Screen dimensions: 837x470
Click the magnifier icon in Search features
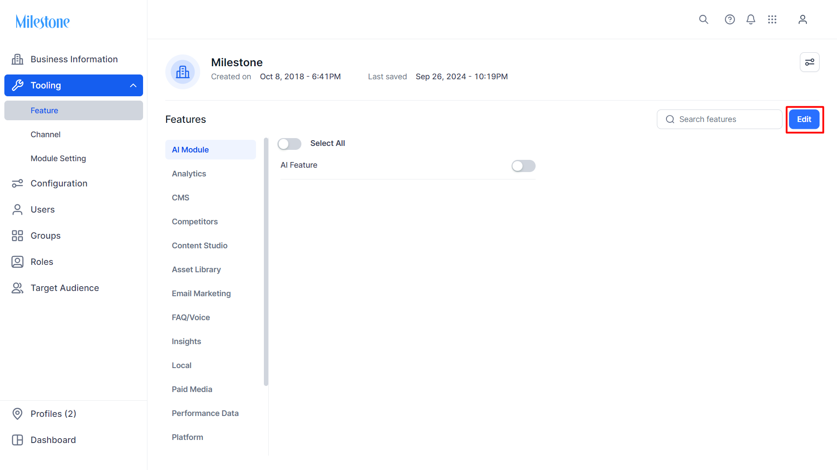pos(670,119)
